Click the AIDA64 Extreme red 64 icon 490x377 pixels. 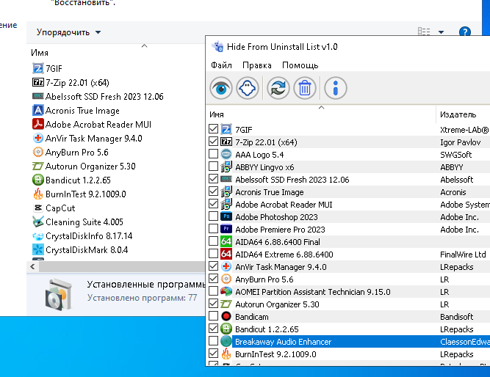click(226, 254)
